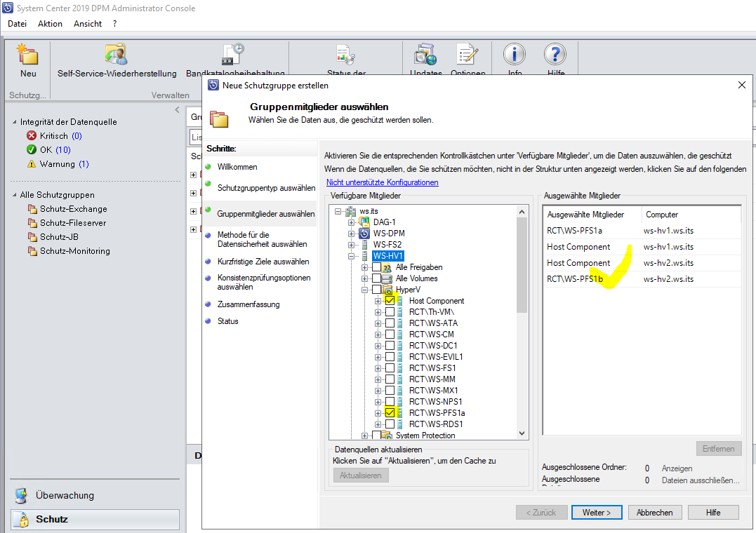Open the ? help menu
Screen dimensions: 756x533
114,24
